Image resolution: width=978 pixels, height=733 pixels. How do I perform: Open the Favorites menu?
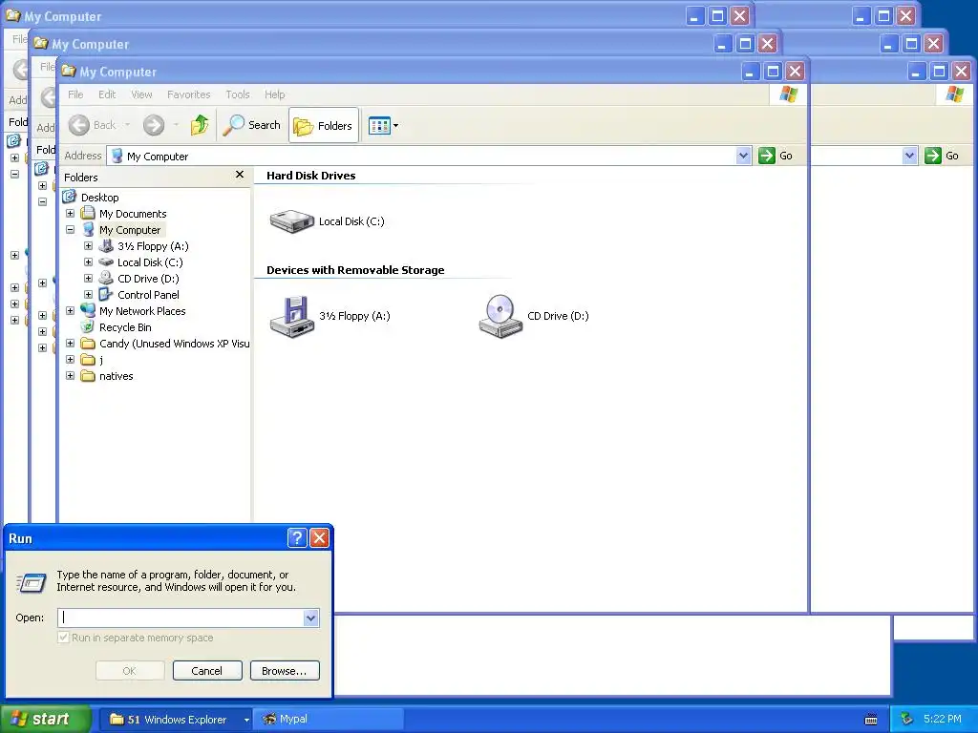pos(188,94)
